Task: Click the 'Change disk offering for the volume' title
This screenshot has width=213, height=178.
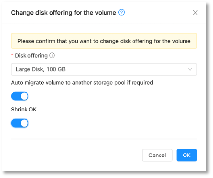Action: coord(63,13)
